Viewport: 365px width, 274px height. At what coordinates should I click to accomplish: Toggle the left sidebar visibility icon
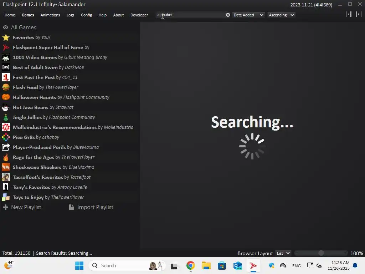(349, 14)
